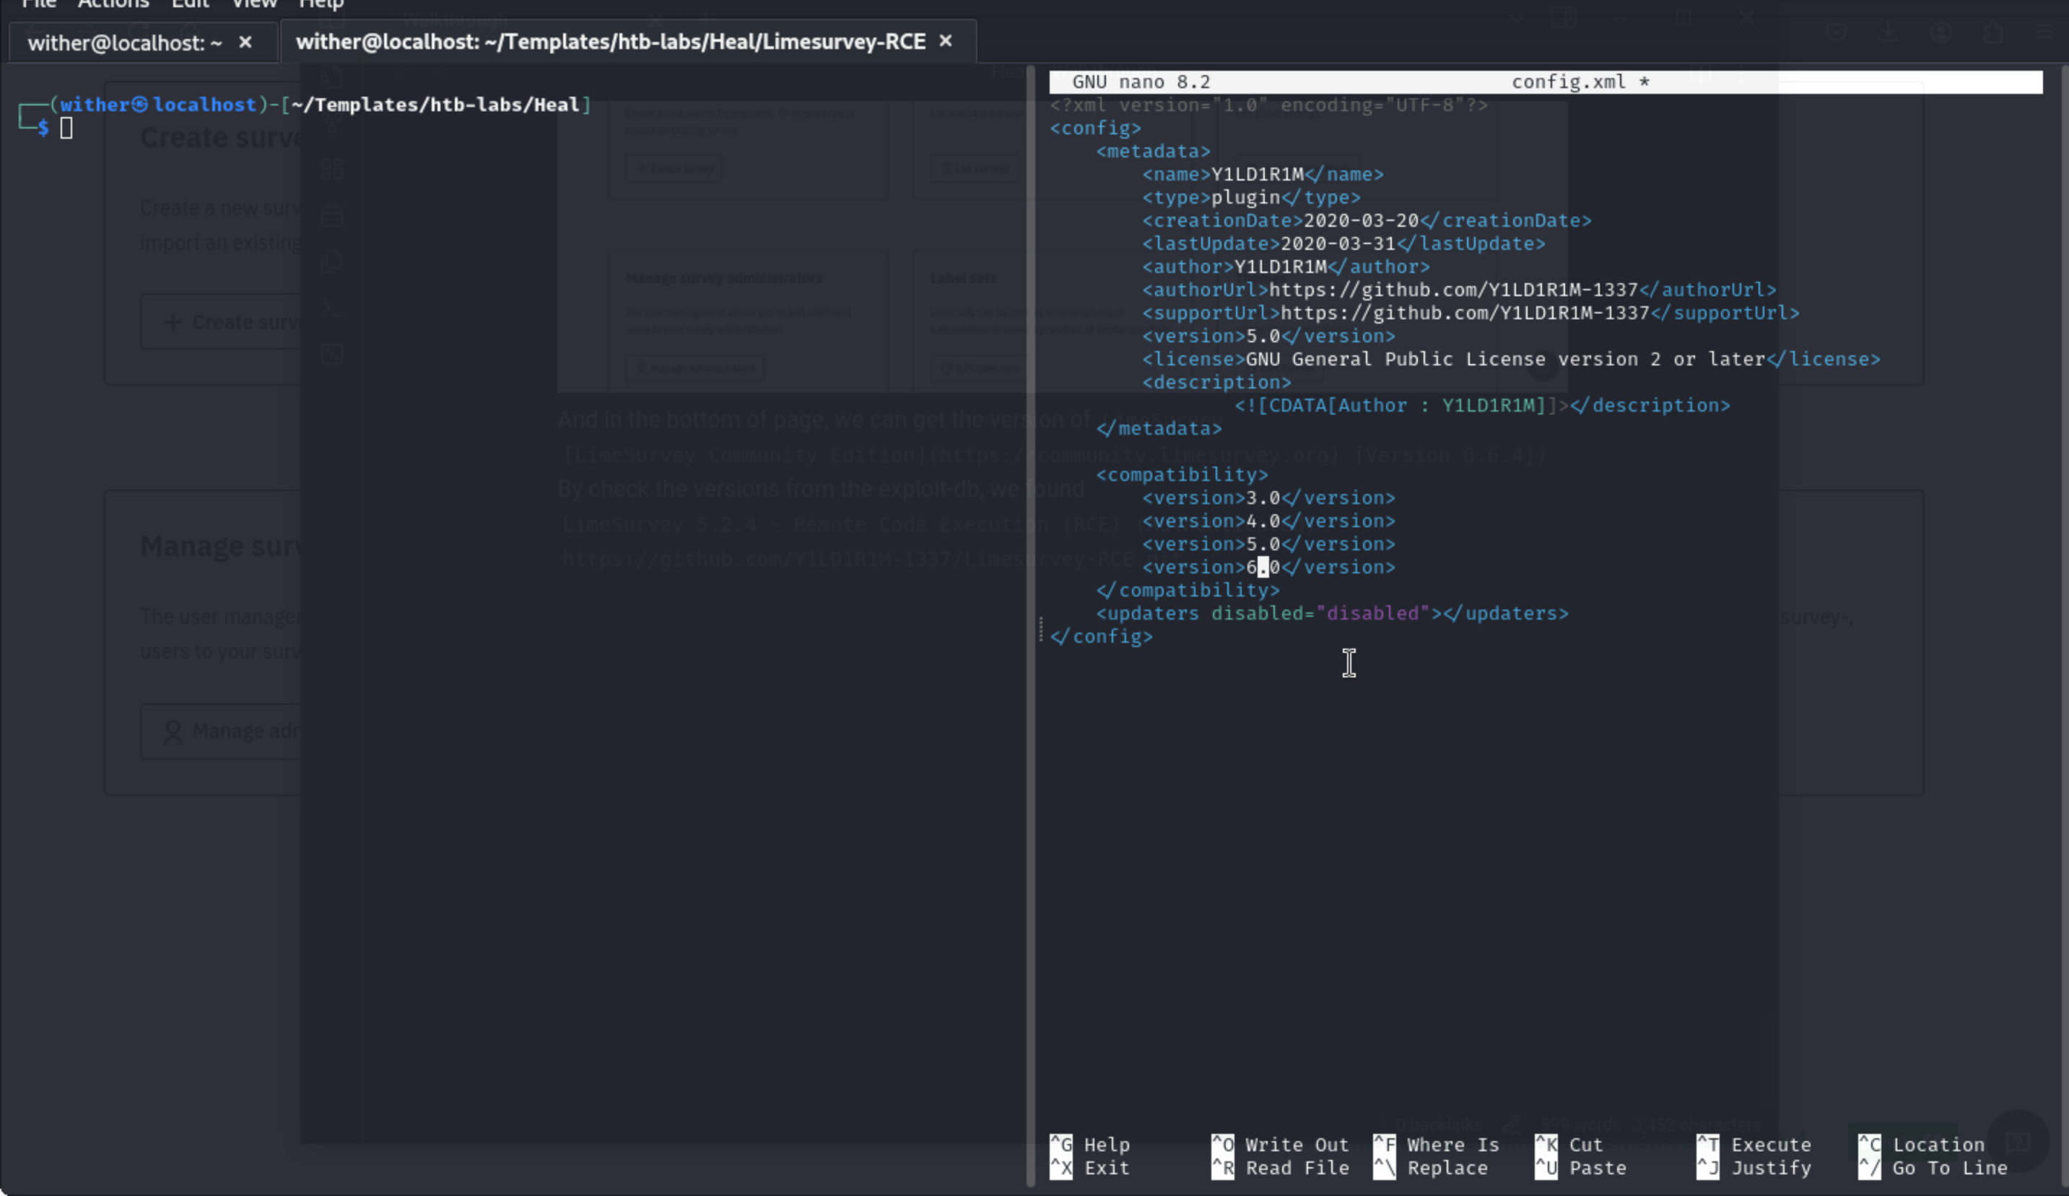Close the Limesurvey-RCE terminal tab
This screenshot has height=1196, width=2069.
coord(946,41)
